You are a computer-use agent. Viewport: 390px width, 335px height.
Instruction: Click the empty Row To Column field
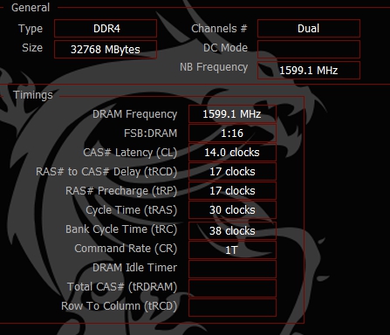tap(232, 307)
